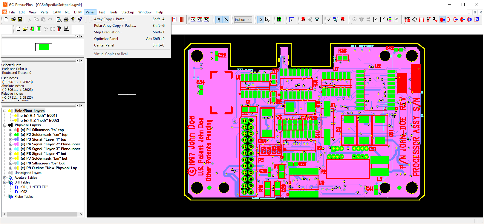The image size is (484, 224).
Task: Click the yellow question mark help icon
Action: coord(73,19)
